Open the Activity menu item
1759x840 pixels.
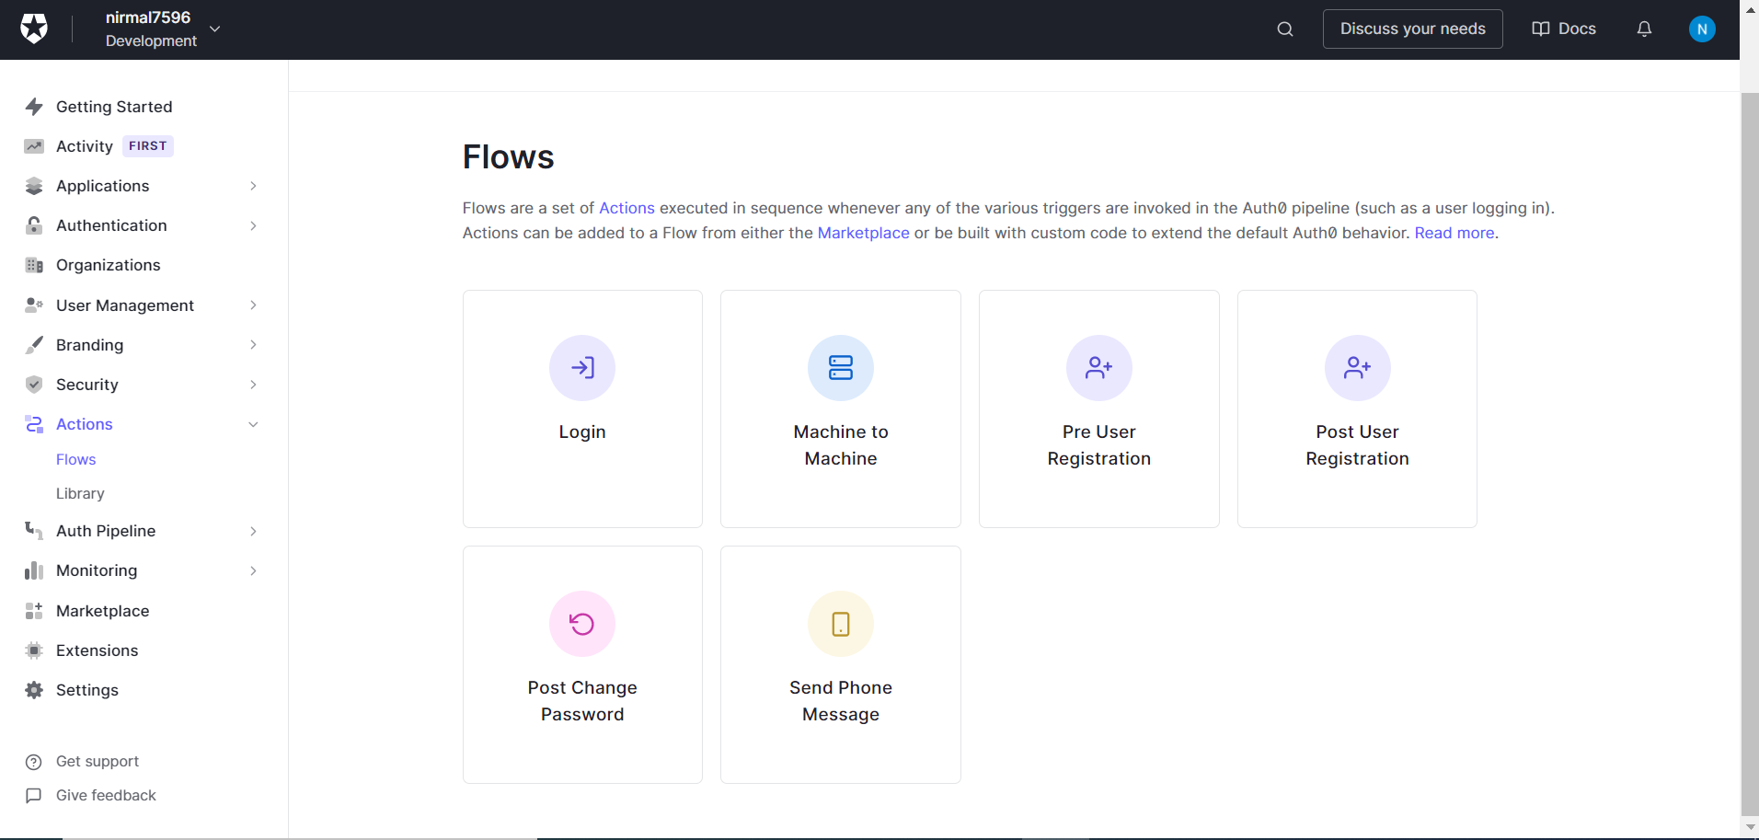85,146
